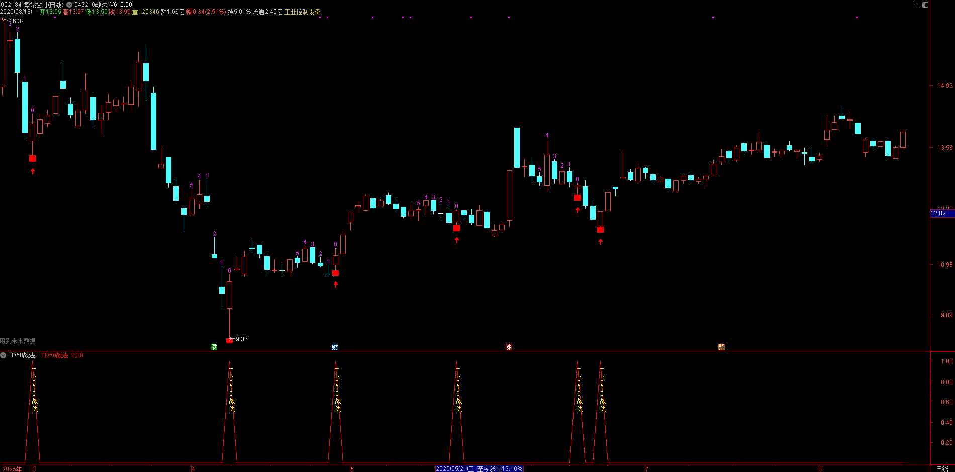Click the 16.39 high price label
This screenshot has height=472, width=955.
17,21
